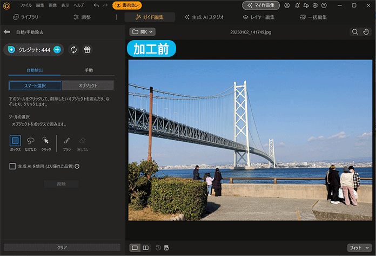Click the 削除 button
The width and height of the screenshot is (376, 256).
(x=61, y=184)
